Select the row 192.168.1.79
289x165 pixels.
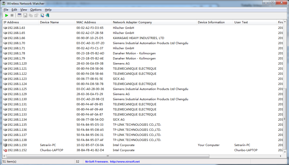click(142, 59)
